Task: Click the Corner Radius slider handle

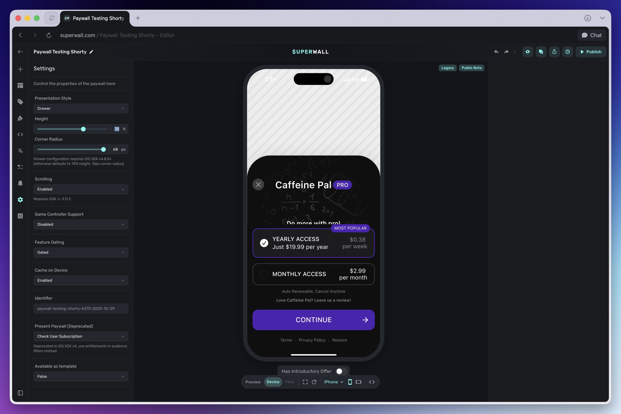Action: (x=103, y=149)
